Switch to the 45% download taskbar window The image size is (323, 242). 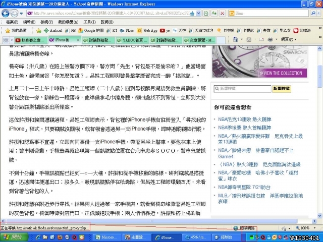click(196, 237)
